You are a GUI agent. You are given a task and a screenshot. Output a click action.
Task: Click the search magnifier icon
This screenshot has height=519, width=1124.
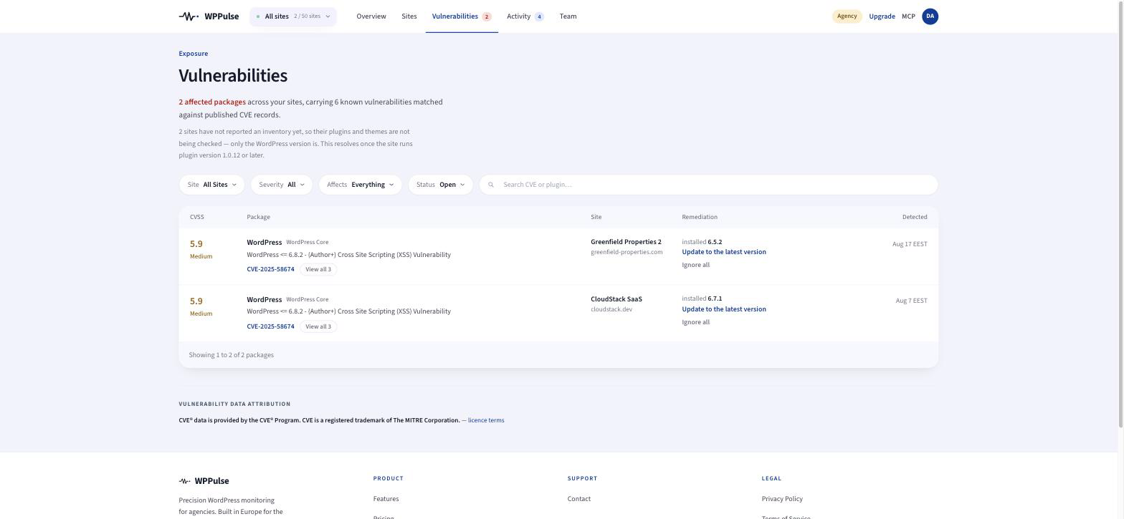tap(491, 185)
